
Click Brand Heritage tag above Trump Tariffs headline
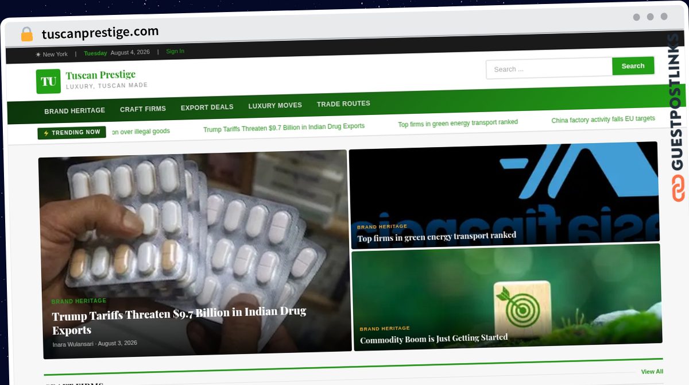coord(79,301)
